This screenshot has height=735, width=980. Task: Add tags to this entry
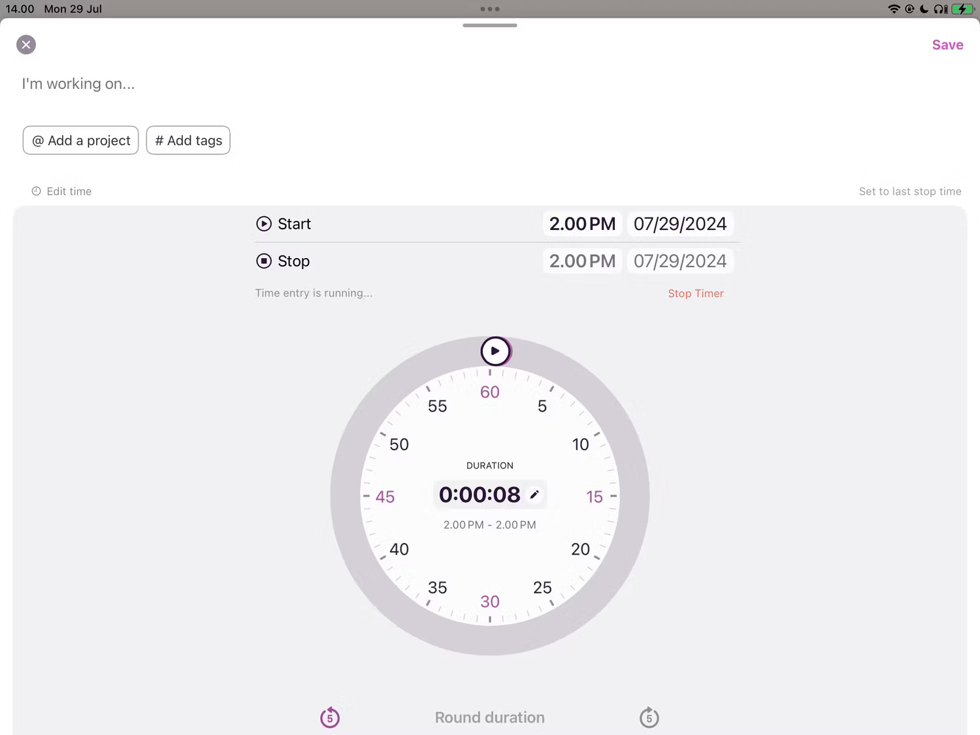(188, 140)
